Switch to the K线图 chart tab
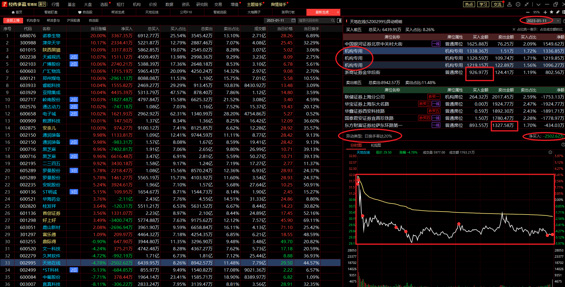 click(376, 145)
